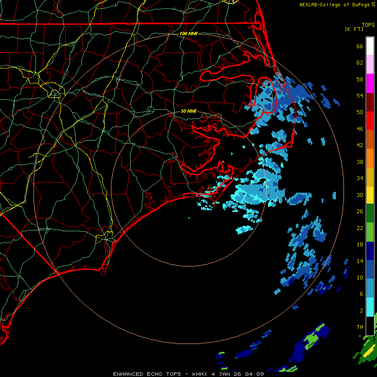The width and height of the screenshot is (377, 377).
Task: Click the legend label 54
Action: pyautogui.click(x=360, y=96)
